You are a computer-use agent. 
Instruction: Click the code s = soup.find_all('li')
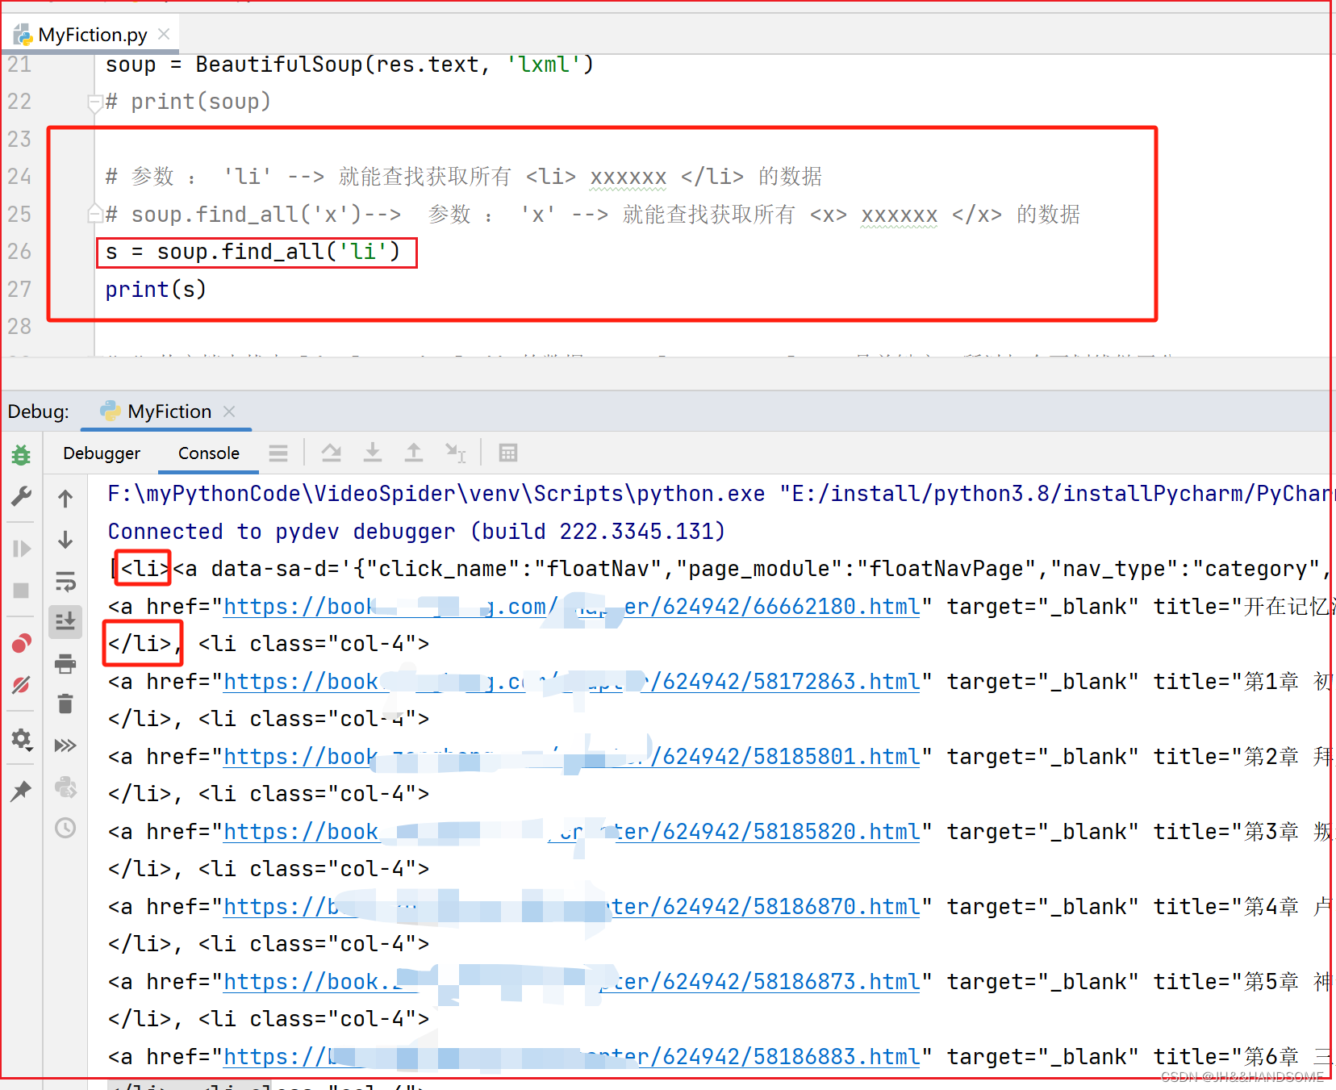point(253,252)
